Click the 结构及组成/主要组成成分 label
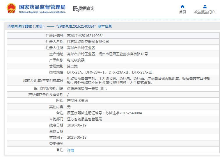Screen dimensions: 220x157 coord(43,81)
